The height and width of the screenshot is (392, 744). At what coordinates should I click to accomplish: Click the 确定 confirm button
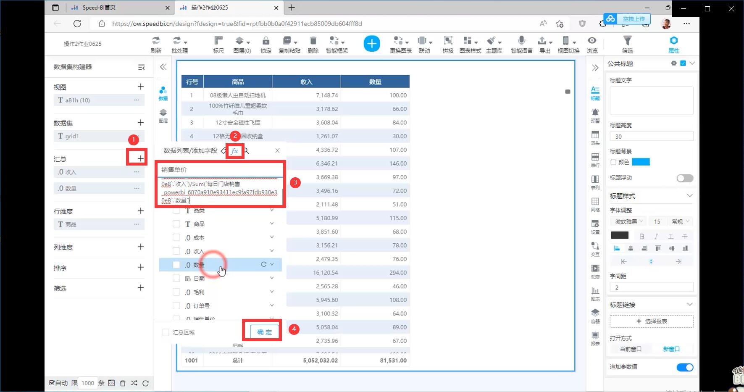(x=264, y=332)
